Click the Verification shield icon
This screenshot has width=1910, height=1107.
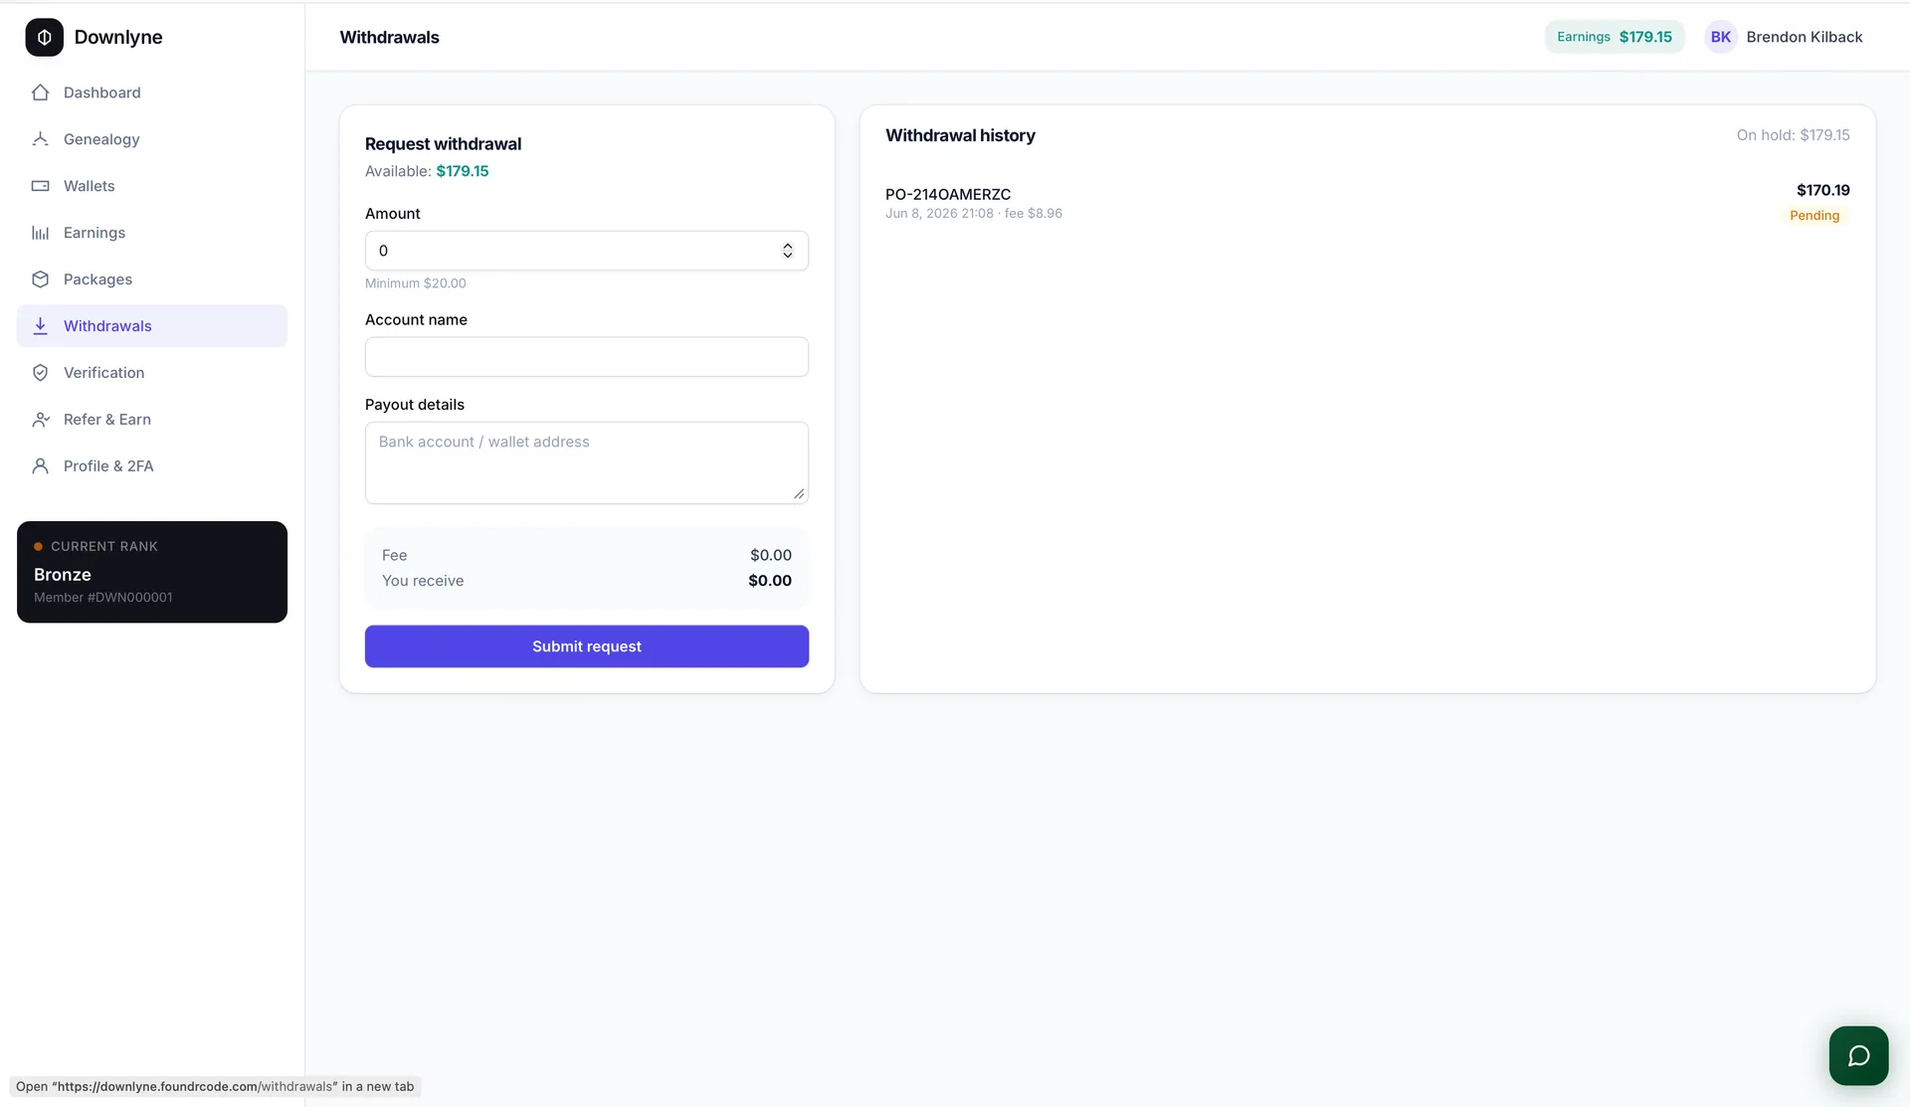(40, 373)
